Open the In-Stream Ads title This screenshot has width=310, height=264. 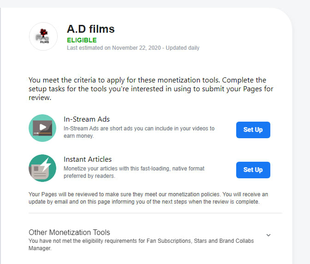pos(87,119)
